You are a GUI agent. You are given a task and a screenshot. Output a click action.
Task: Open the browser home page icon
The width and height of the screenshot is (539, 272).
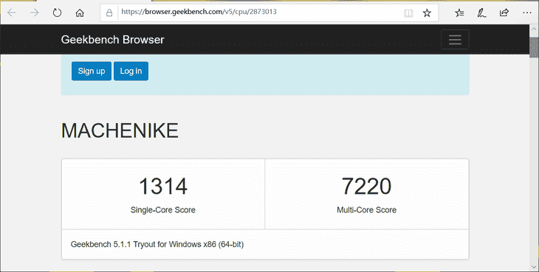[80, 13]
